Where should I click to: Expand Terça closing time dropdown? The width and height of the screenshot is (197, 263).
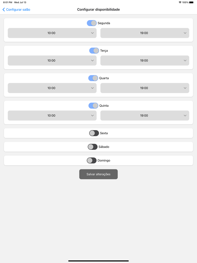pyautogui.click(x=145, y=61)
